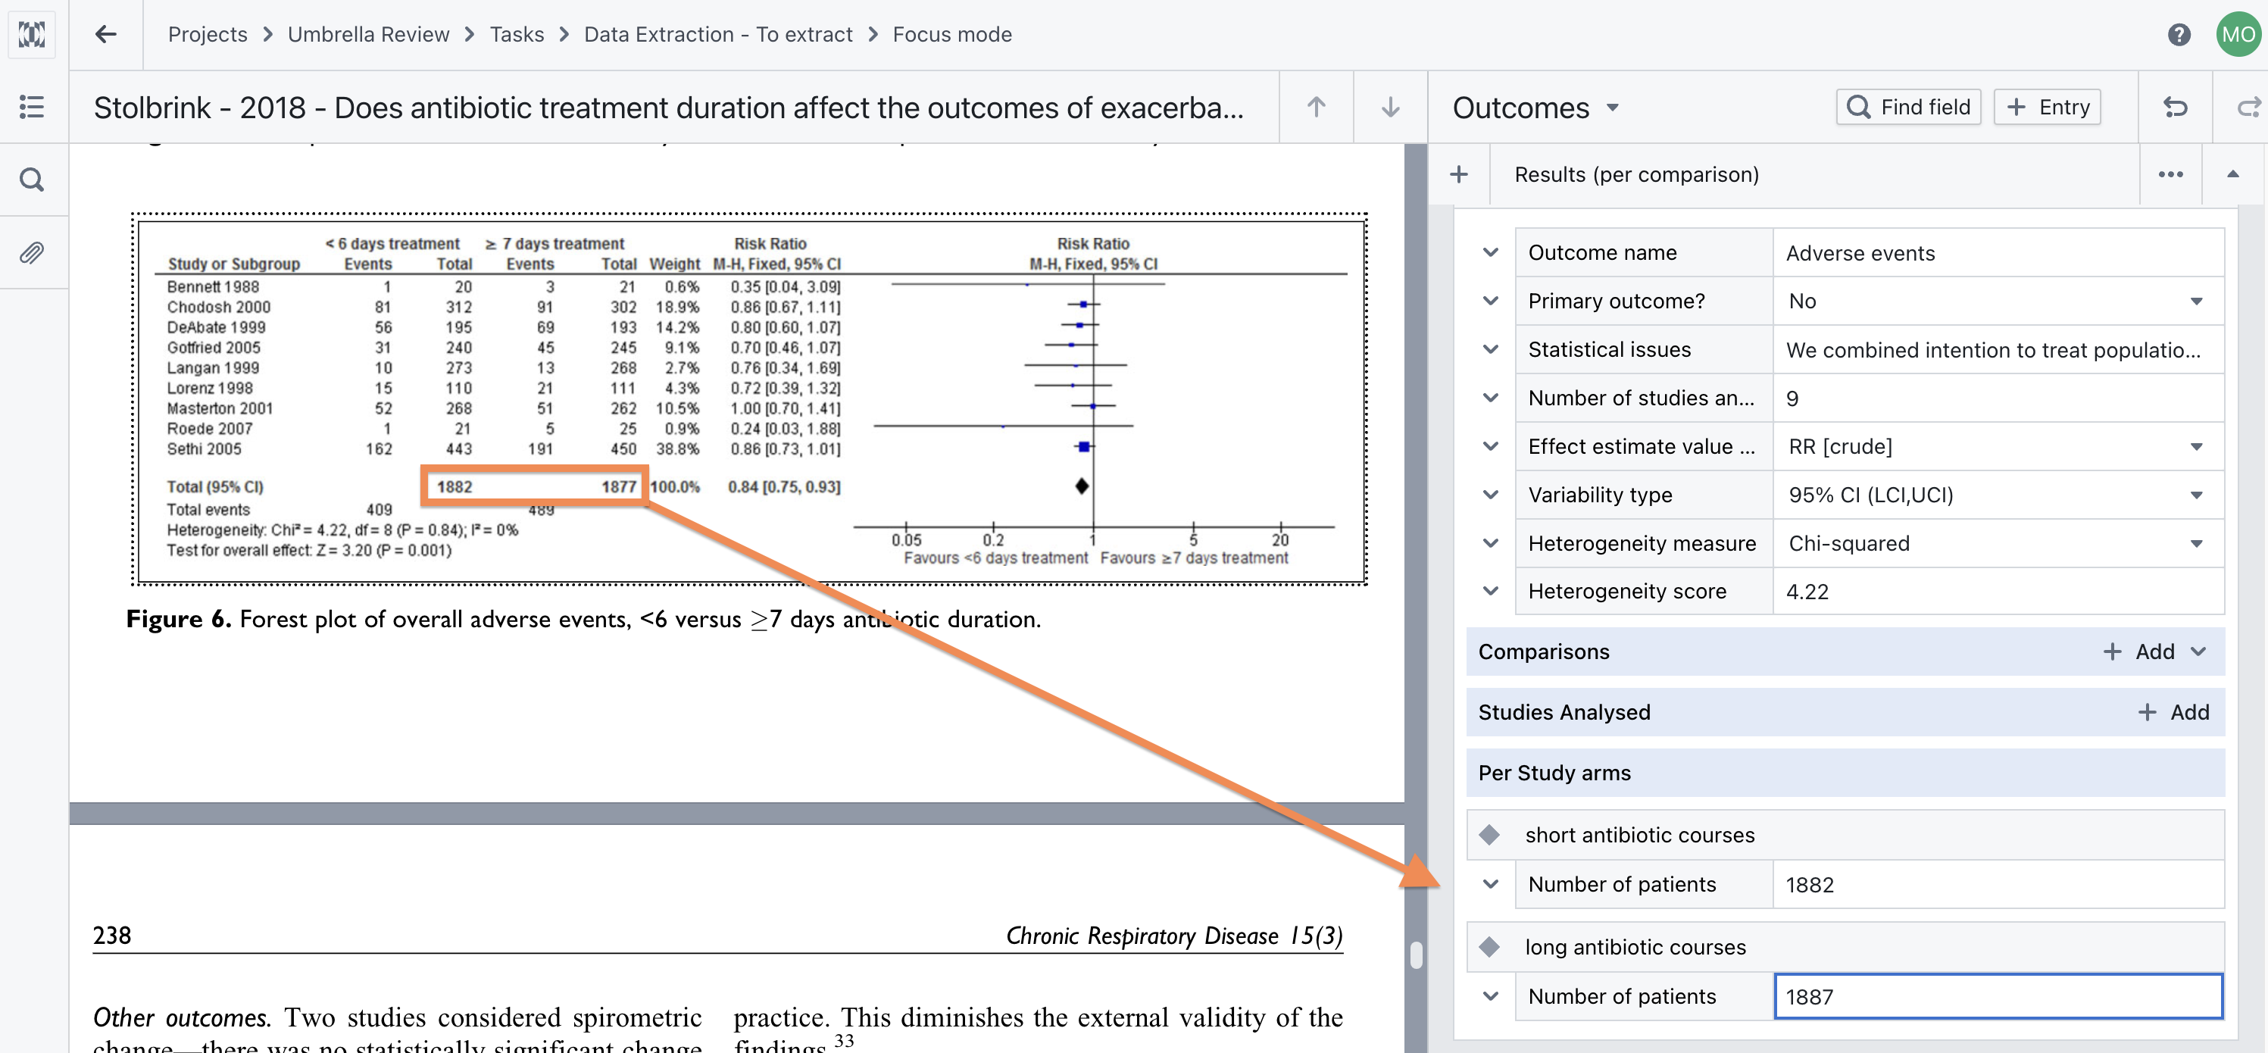The image size is (2268, 1053).
Task: Edit the Number of studies value 9
Action: 1998,398
